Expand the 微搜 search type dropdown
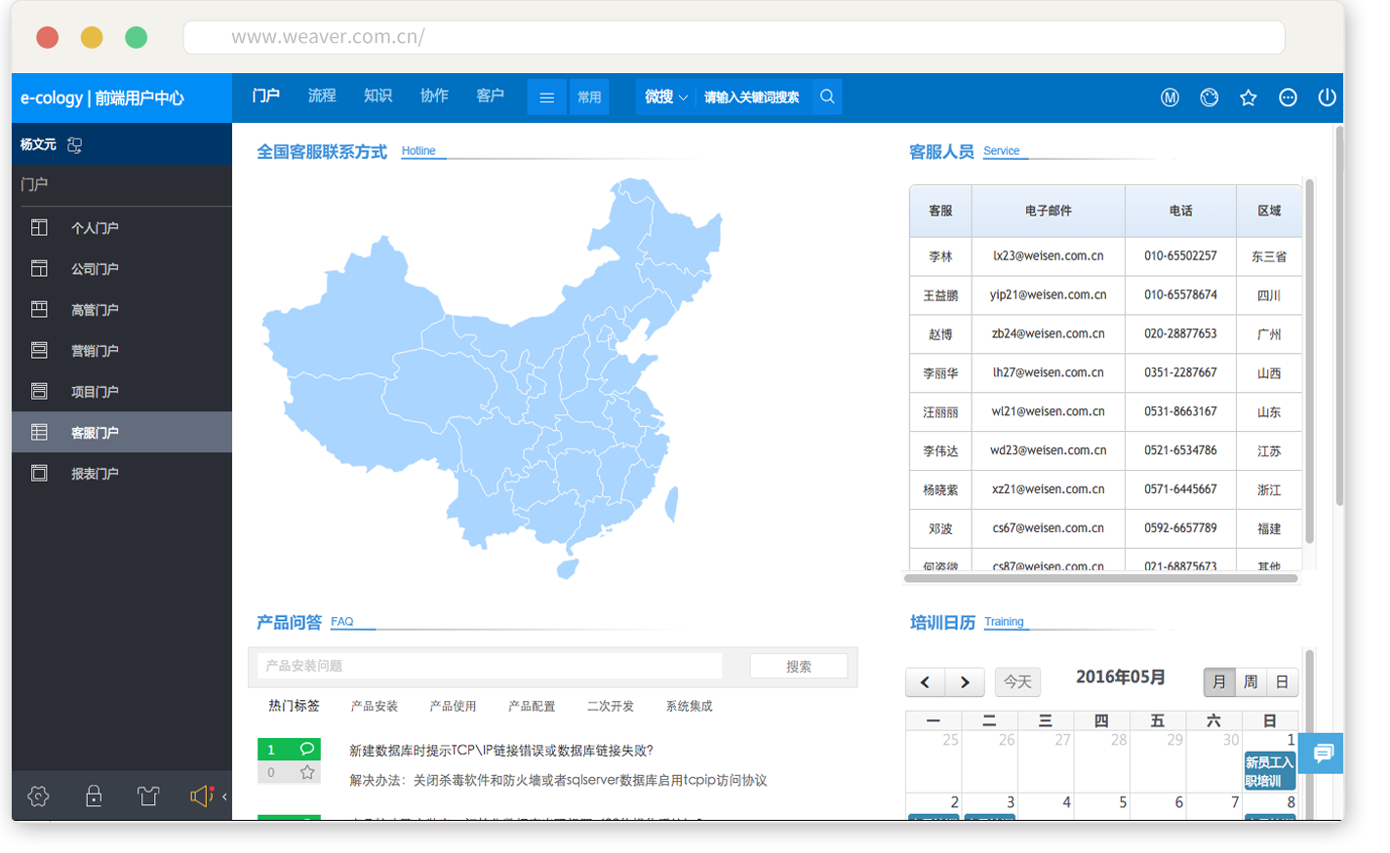The image size is (1390, 853). coord(666,97)
